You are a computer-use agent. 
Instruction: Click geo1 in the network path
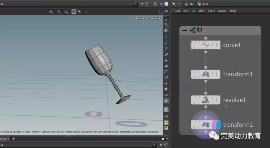[203, 4]
